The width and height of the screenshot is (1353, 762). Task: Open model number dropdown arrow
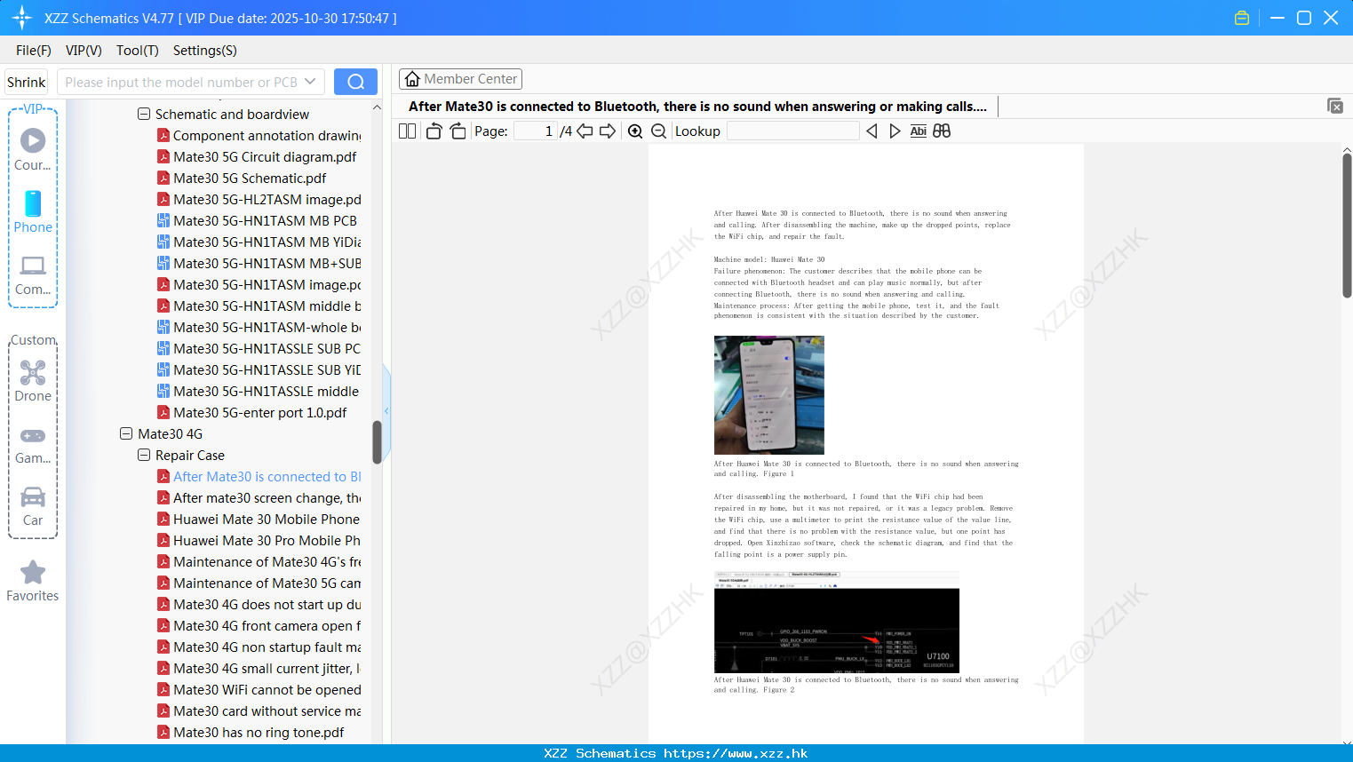tap(310, 82)
